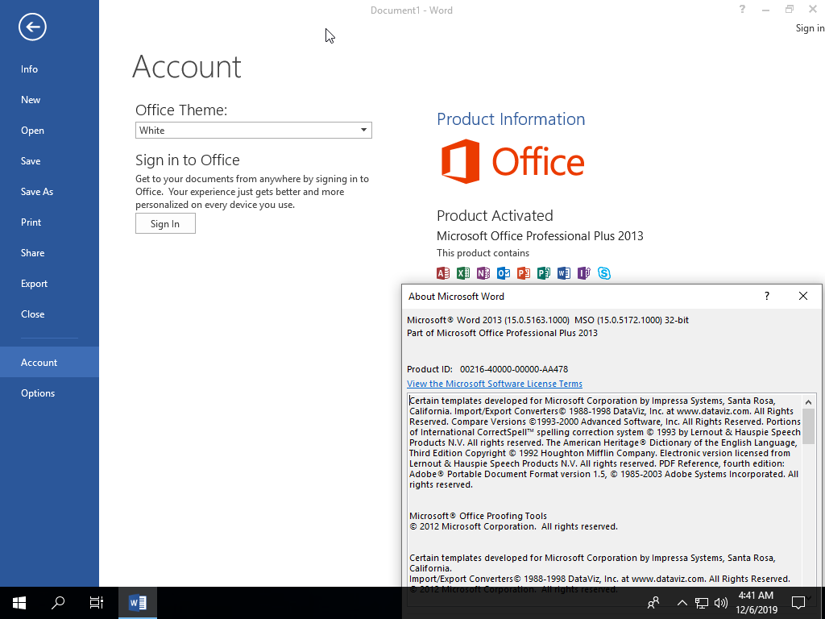Choose Close in the backstage menu
Image resolution: width=825 pixels, height=619 pixels.
pos(49,314)
